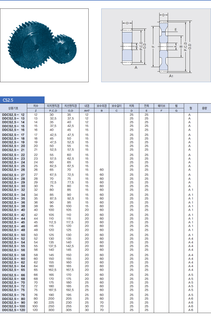Select product code DDCS2.5-42

13,215
